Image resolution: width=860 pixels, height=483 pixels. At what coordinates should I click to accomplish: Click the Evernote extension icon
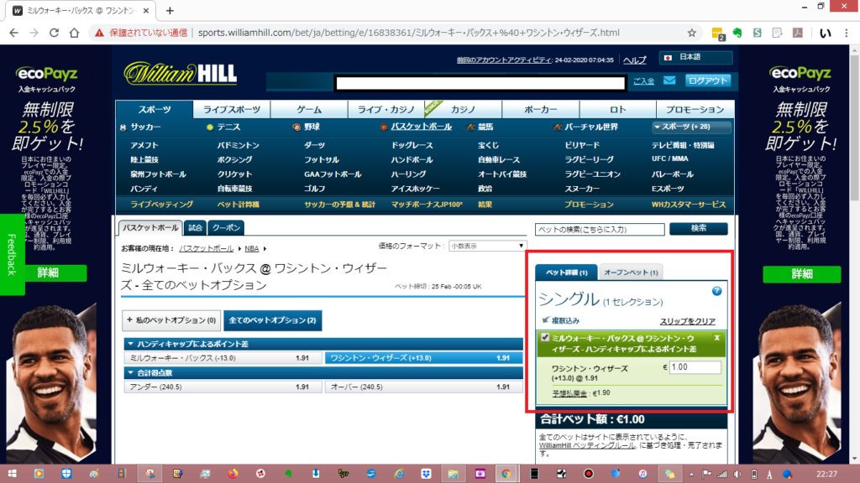pos(737,33)
